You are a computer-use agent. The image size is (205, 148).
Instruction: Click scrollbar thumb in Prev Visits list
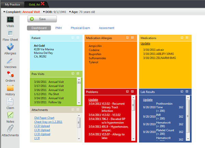(79, 83)
